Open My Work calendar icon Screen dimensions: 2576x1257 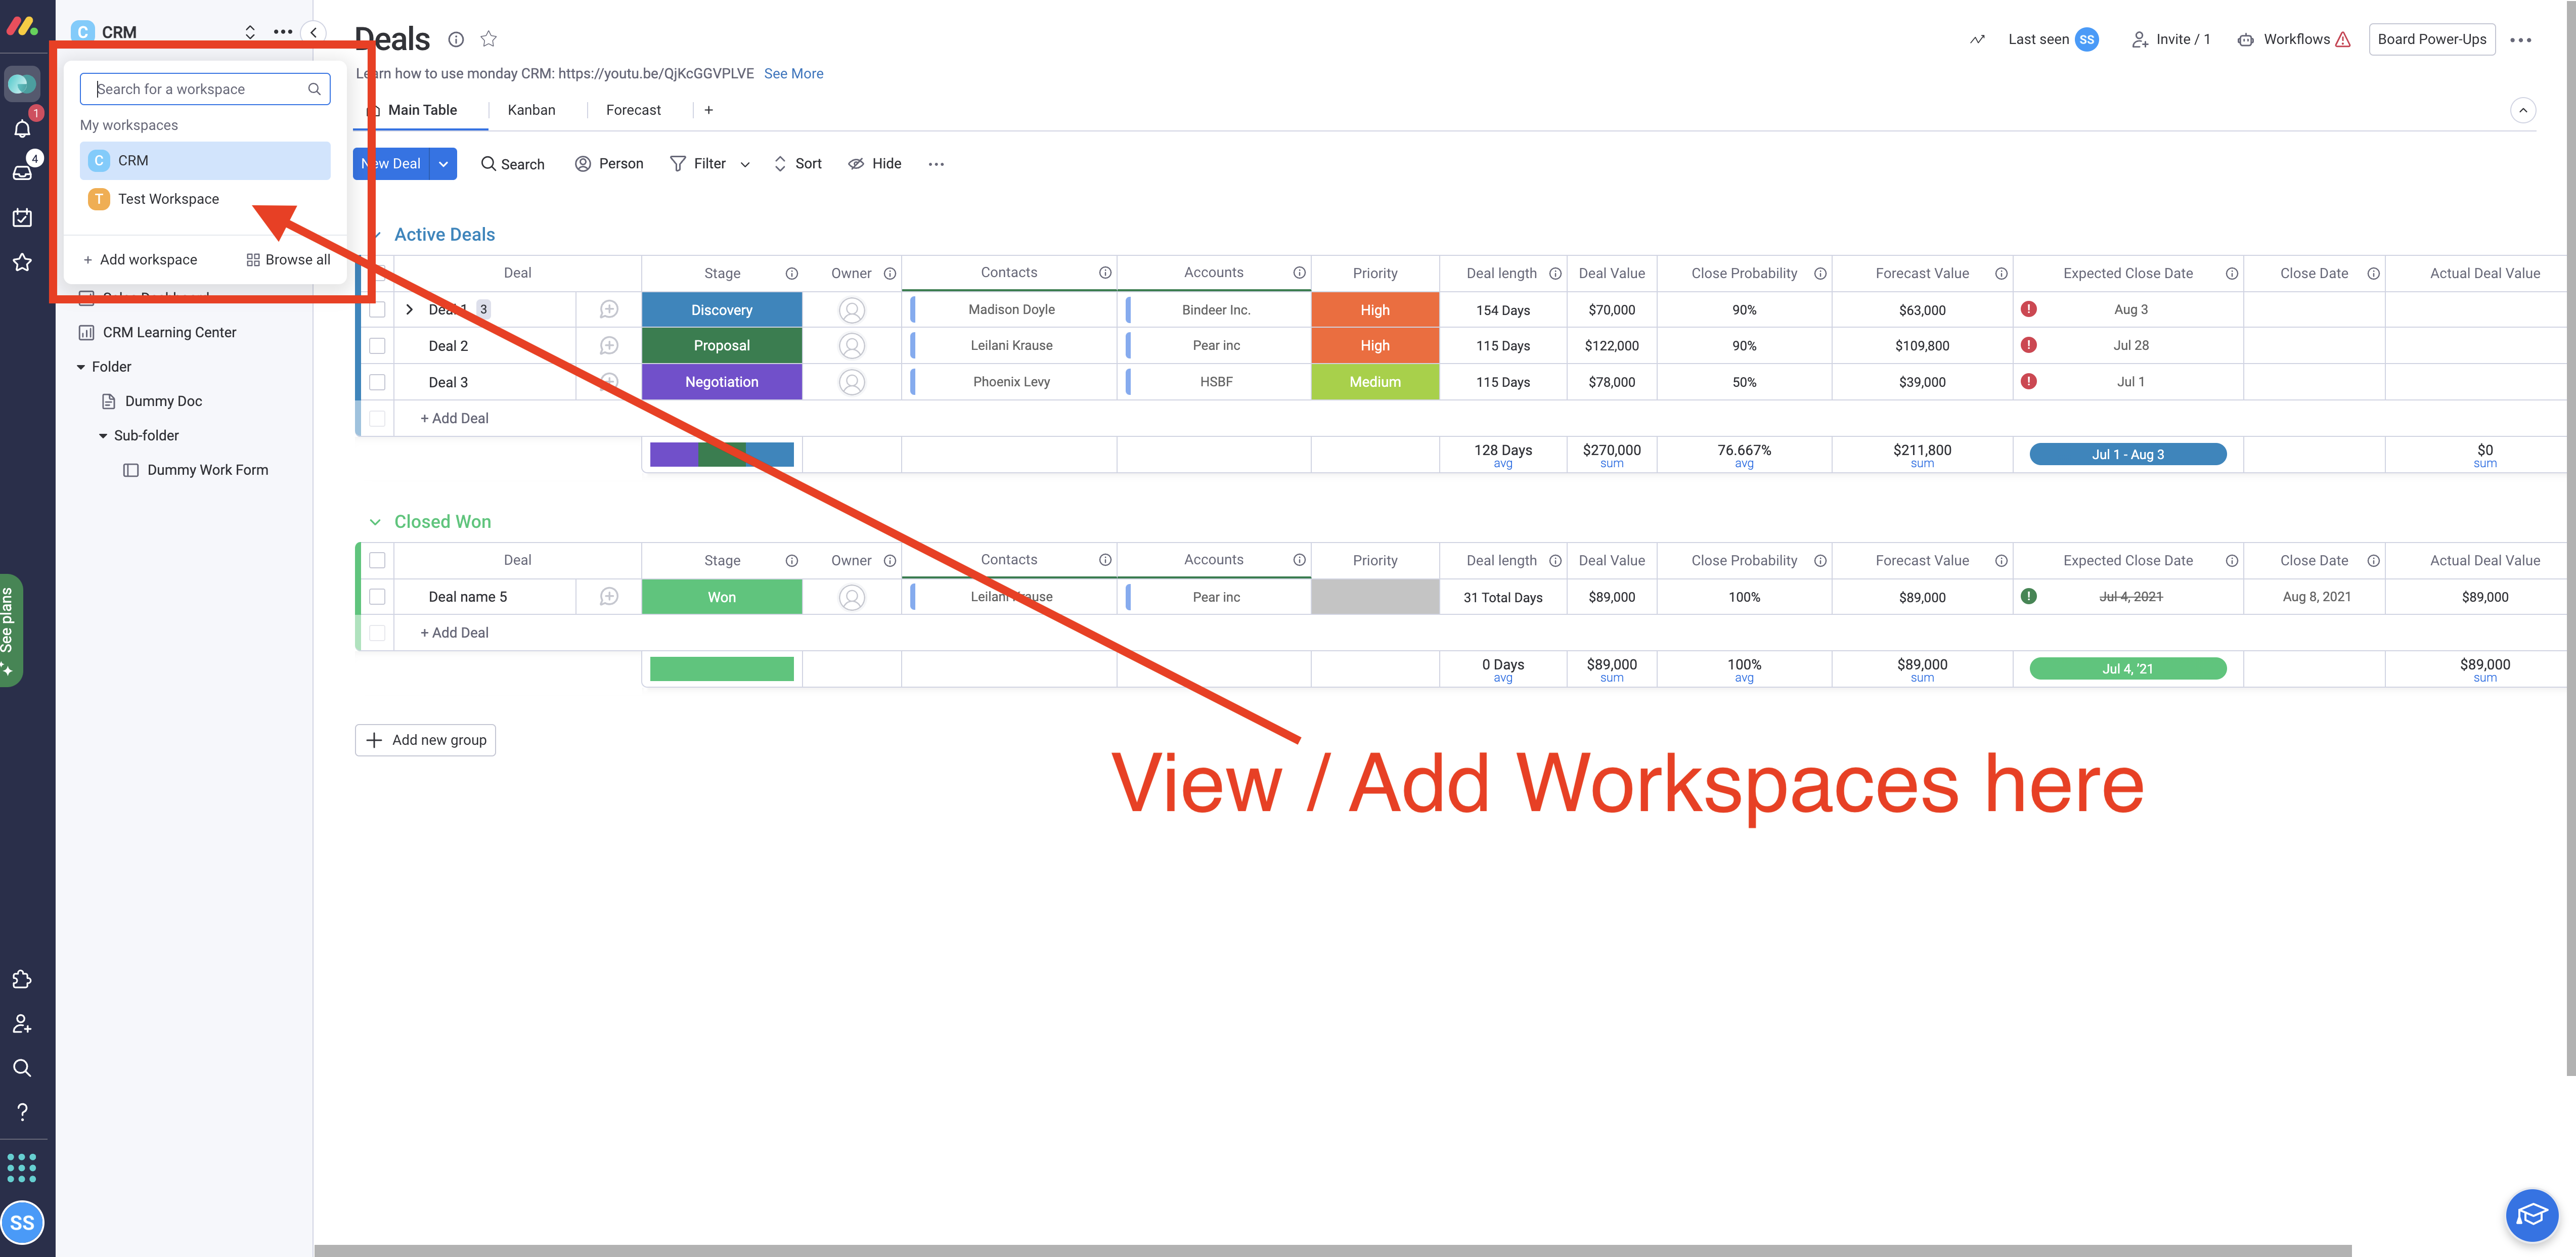point(22,217)
